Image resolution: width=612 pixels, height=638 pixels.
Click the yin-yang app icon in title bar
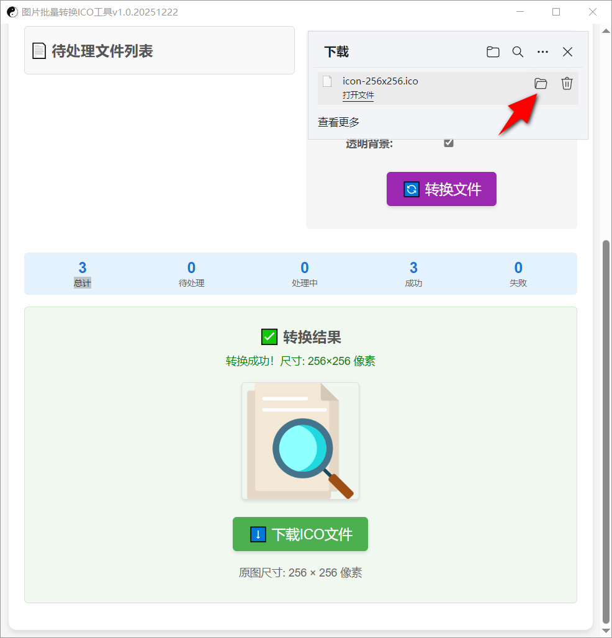click(x=12, y=12)
